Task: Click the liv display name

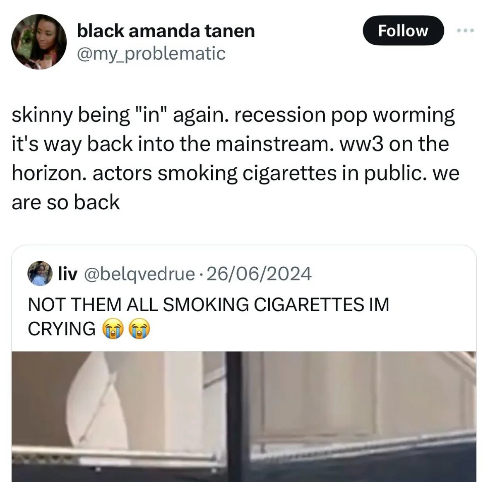Action: click(67, 274)
